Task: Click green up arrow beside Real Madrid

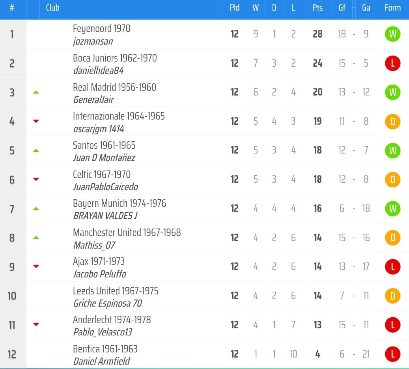Action: [36, 92]
